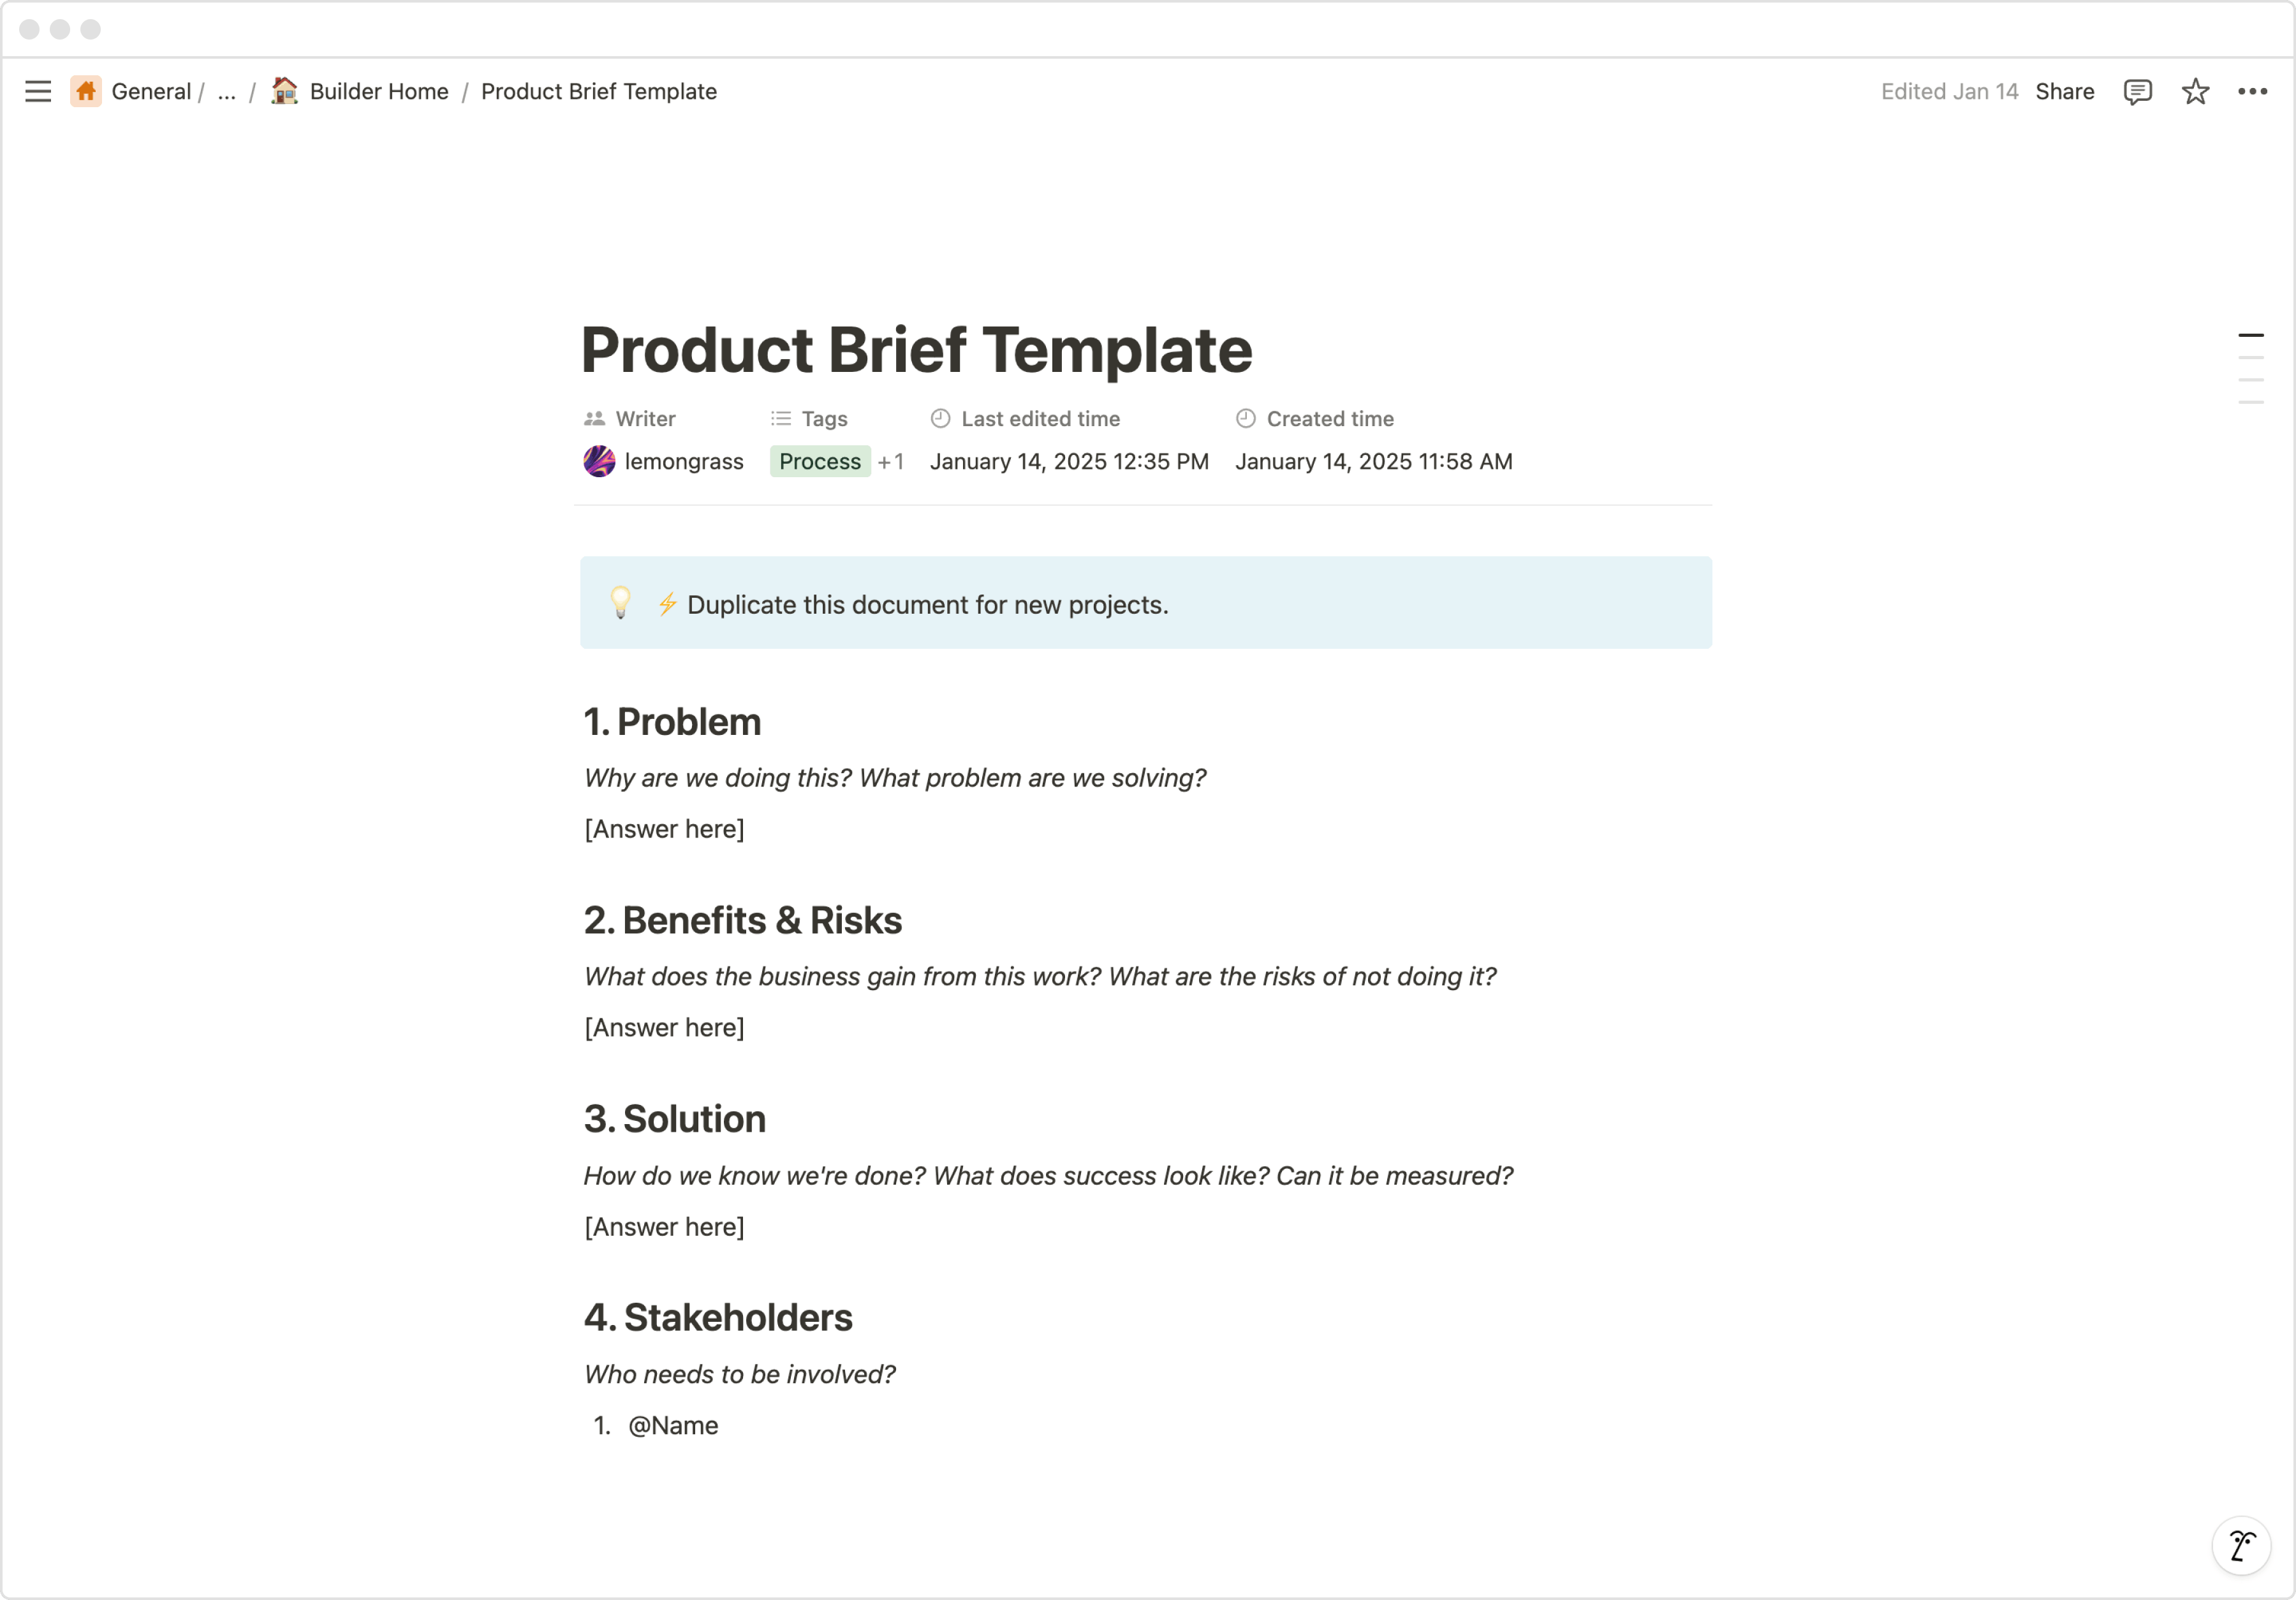The height and width of the screenshot is (1600, 2296).
Task: Click the comments icon in the top bar
Action: [x=2137, y=91]
